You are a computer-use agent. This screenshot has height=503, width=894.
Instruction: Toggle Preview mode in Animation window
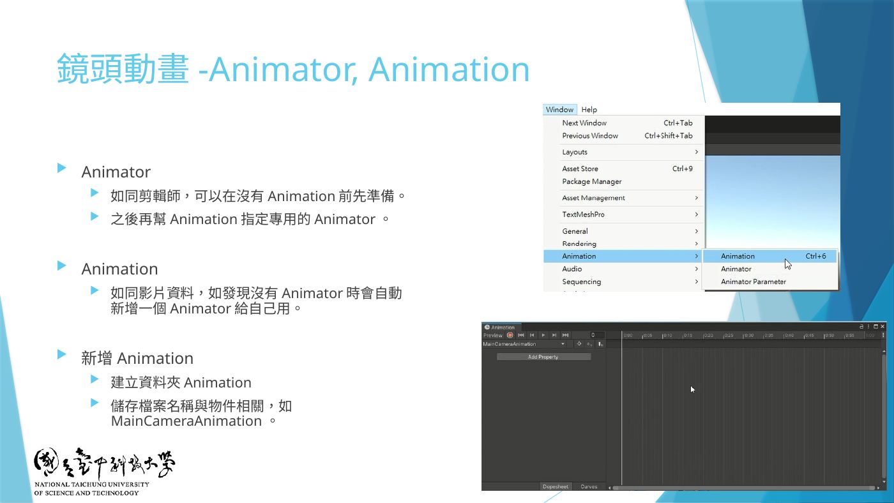click(x=493, y=335)
